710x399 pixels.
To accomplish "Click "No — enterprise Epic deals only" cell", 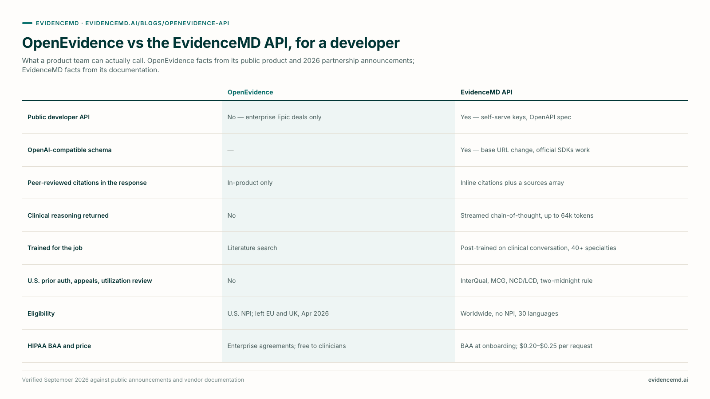I will tap(274, 117).
